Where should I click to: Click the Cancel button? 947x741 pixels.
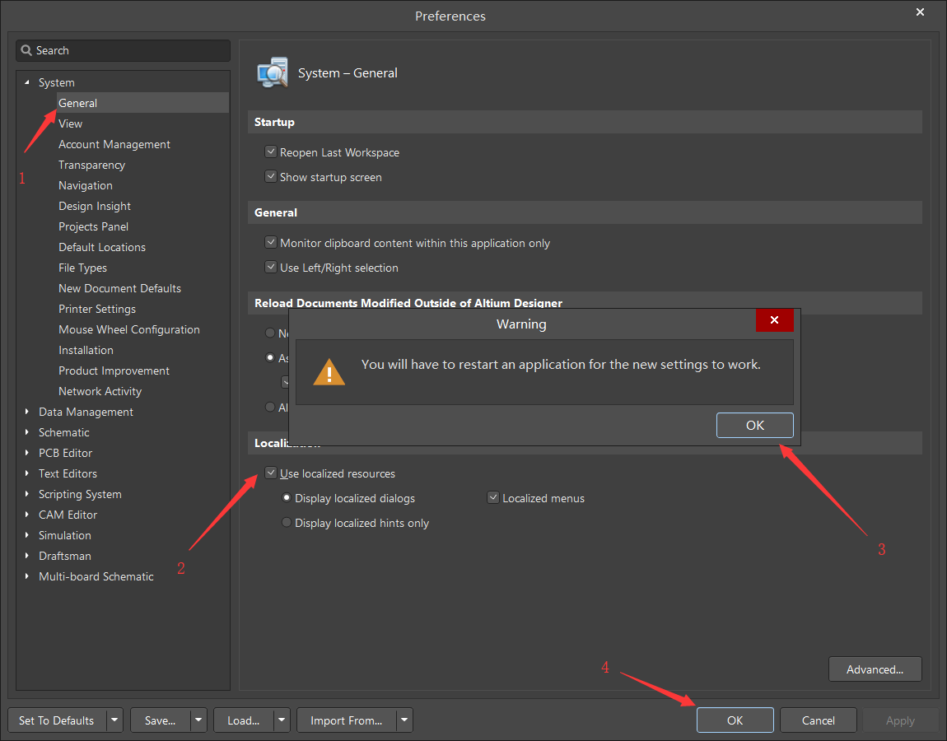tap(819, 720)
